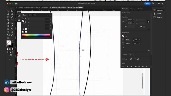
Task: Select the Artboard crop tool in toolbar
Action: point(8,32)
